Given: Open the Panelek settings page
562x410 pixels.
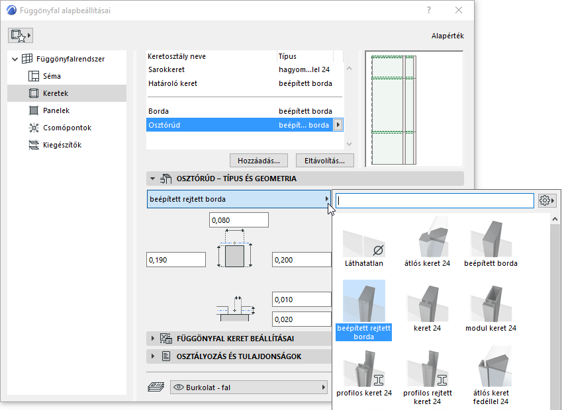Looking at the screenshot, I should pos(56,111).
